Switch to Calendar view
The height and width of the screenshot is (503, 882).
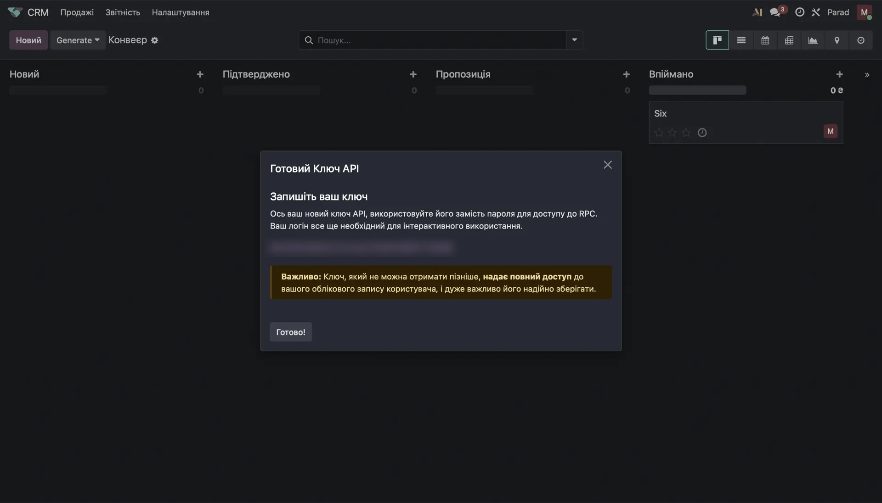(765, 40)
